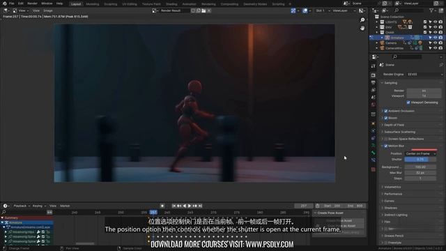Toggle the preview range clock icon
This screenshot has height=251, width=446.
[318, 206]
